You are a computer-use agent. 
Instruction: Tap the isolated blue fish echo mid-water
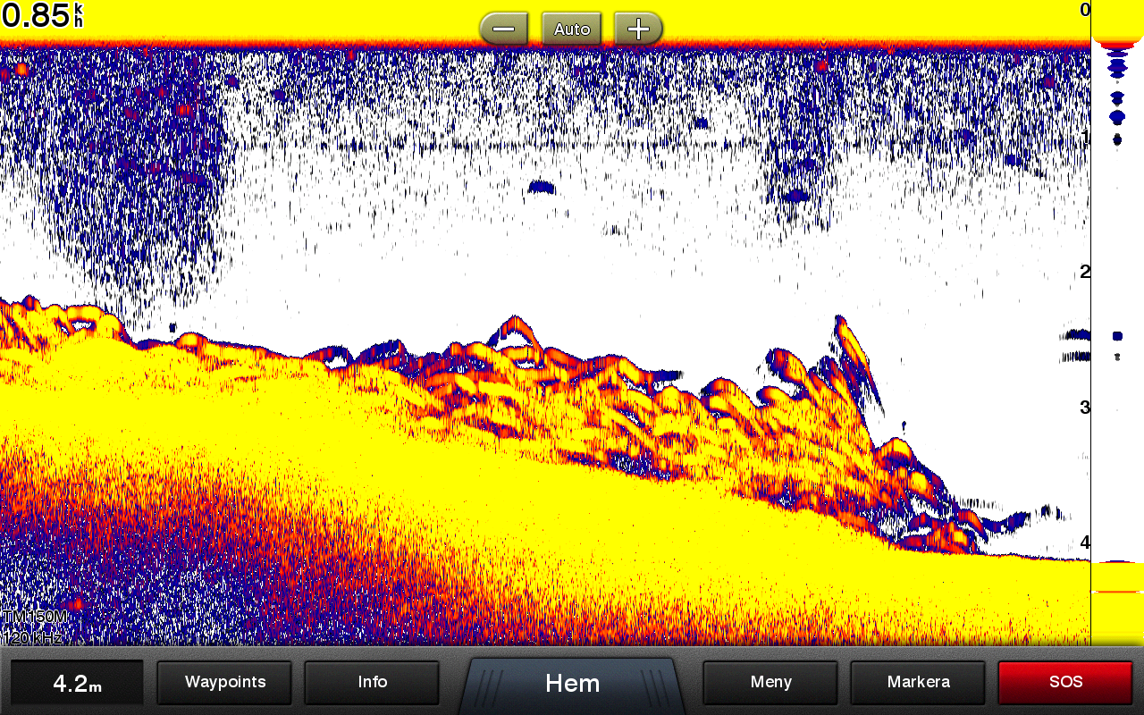pyautogui.click(x=541, y=187)
